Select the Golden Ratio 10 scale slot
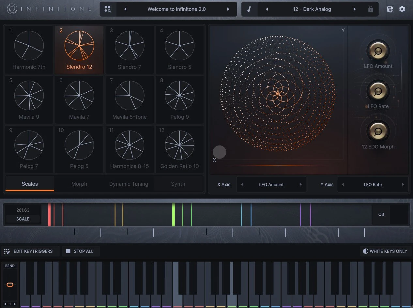The height and width of the screenshot is (308, 413). [179, 149]
